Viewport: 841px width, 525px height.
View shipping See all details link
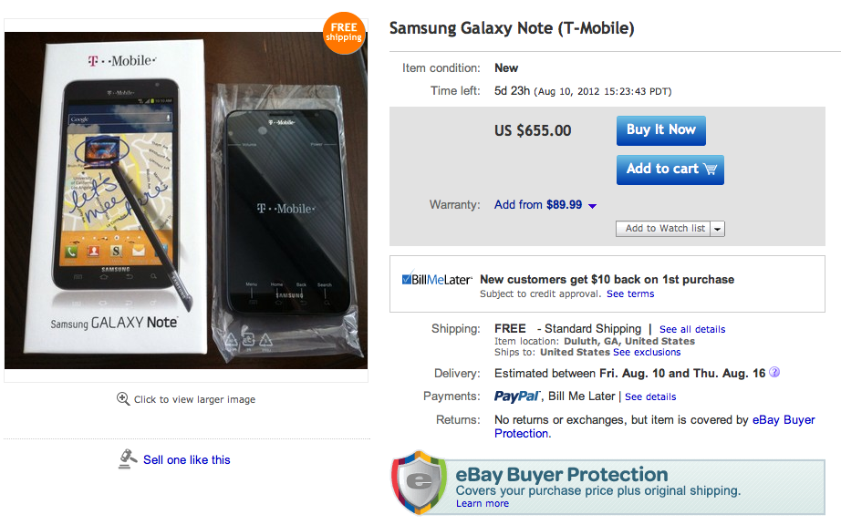(x=692, y=329)
